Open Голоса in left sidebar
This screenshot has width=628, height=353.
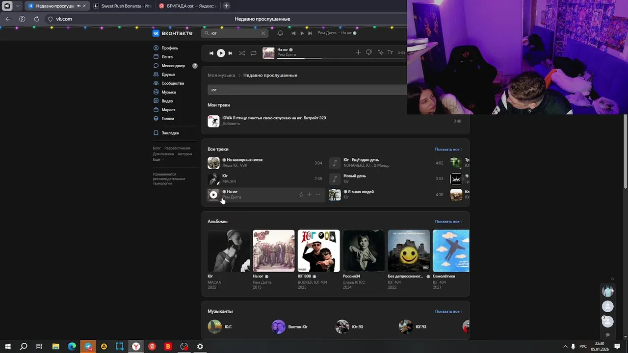click(x=167, y=119)
